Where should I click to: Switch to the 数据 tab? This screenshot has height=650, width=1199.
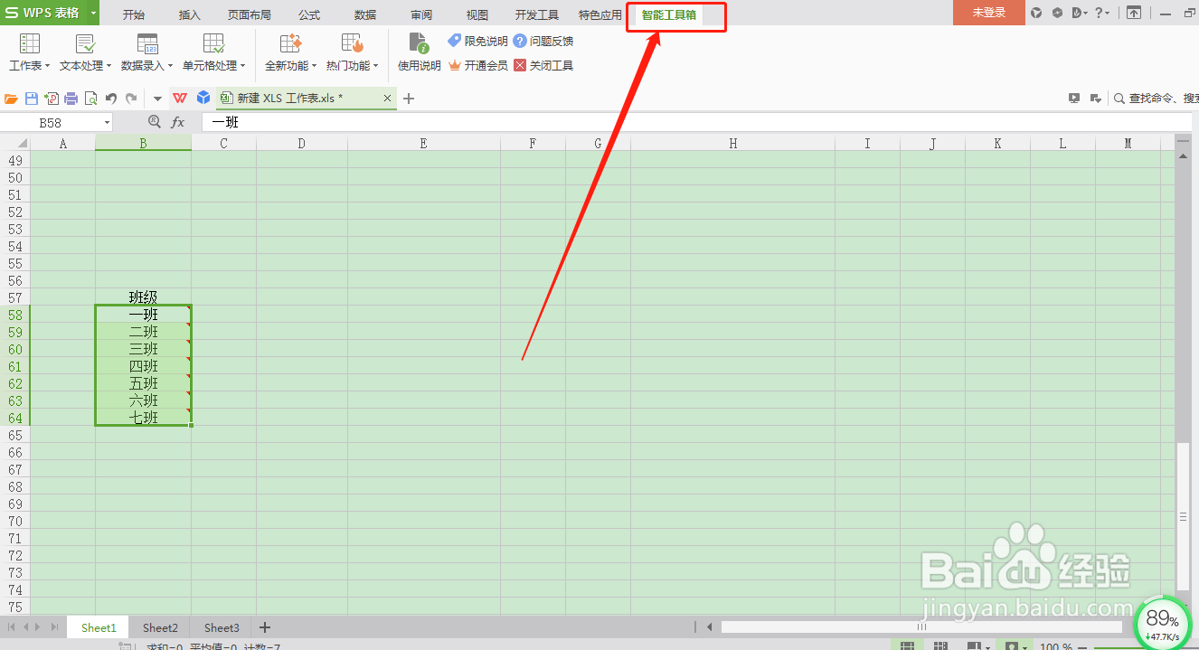(365, 14)
